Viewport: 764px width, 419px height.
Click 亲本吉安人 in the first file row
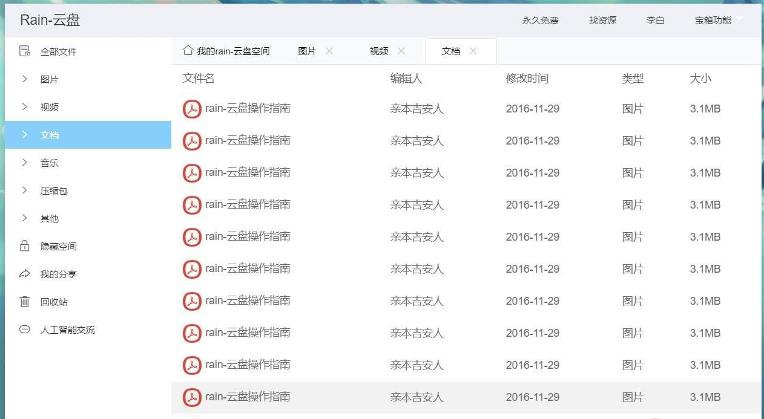[417, 109]
